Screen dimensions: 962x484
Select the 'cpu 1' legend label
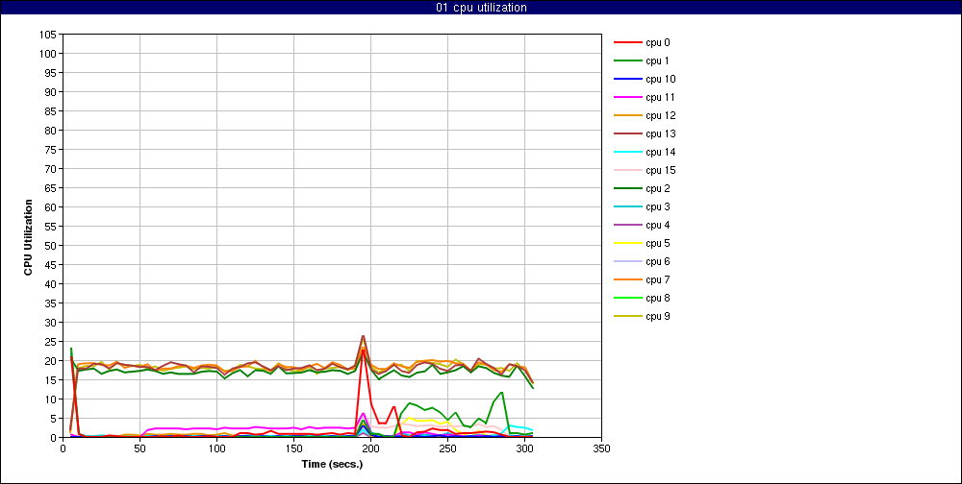pyautogui.click(x=657, y=60)
